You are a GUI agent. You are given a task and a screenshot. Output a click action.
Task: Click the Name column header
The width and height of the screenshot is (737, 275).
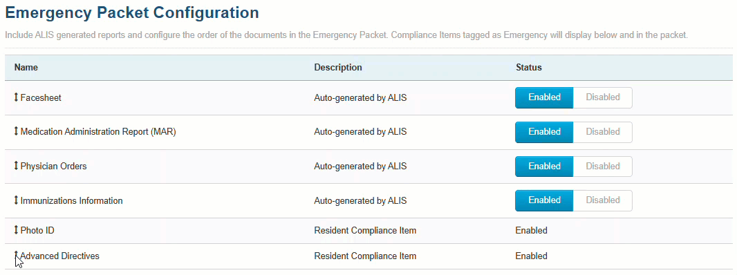click(x=26, y=68)
